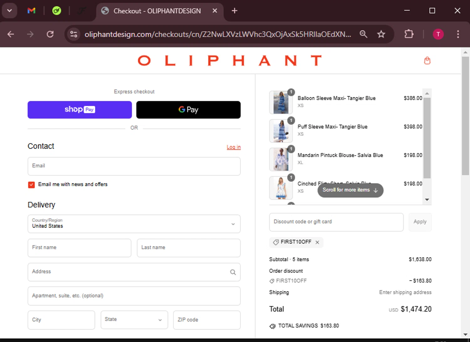Click the TOTAL SAVINGS tag icon
Viewport: 470px width, 342px height.
(273, 326)
